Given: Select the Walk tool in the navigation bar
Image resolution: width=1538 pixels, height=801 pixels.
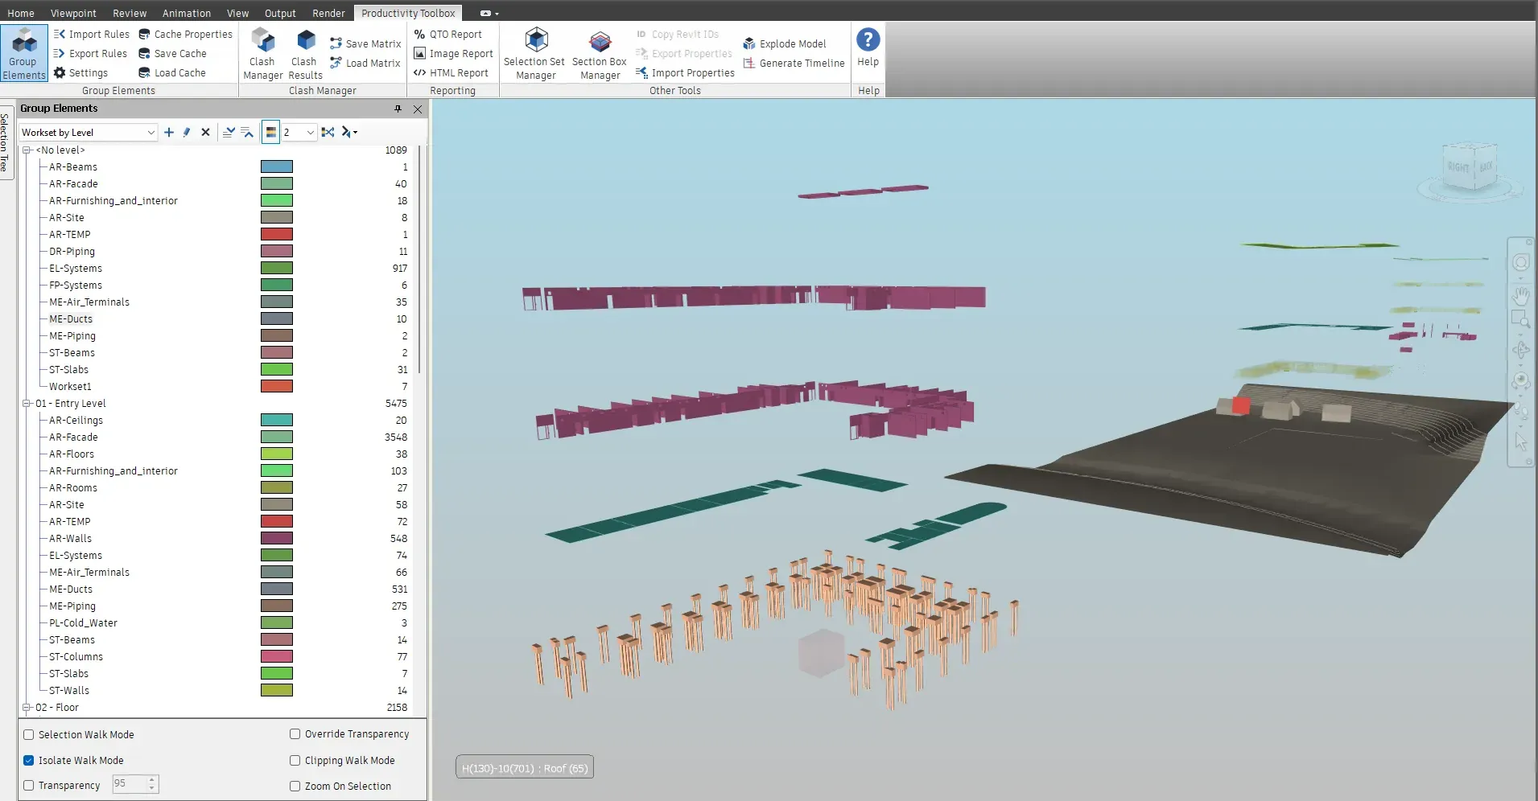Looking at the screenshot, I should pos(1520,411).
